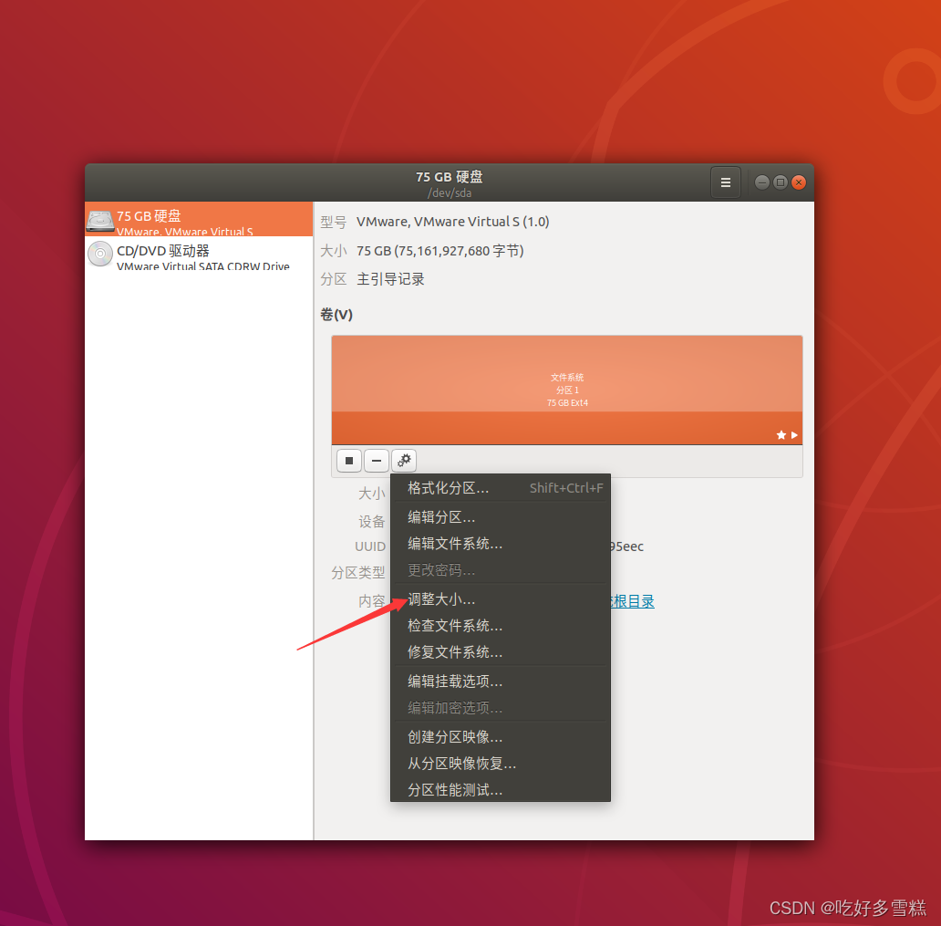Choose 检查文件系统... menu entry

click(501, 626)
